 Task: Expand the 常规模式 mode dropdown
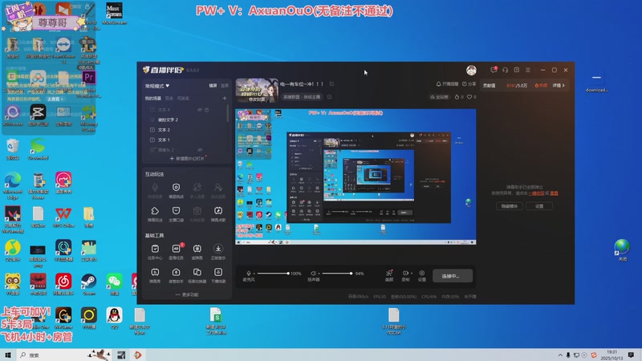click(157, 86)
